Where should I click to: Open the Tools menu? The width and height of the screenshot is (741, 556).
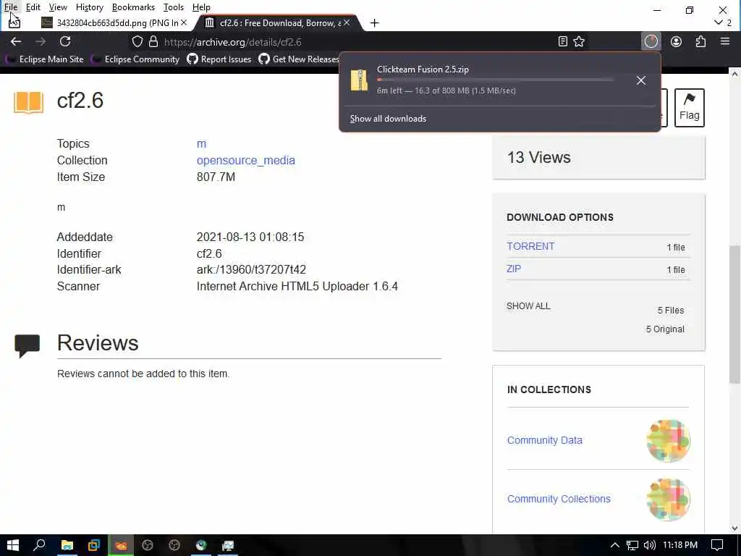click(174, 7)
